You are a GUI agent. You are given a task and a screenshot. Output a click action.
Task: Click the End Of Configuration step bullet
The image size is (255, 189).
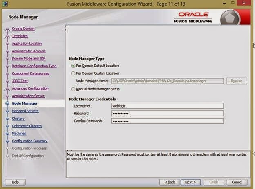[x=7, y=156]
